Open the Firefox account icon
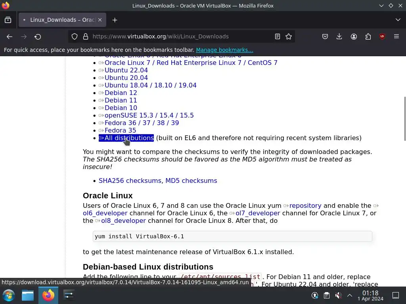The height and width of the screenshot is (304, 406). (354, 36)
